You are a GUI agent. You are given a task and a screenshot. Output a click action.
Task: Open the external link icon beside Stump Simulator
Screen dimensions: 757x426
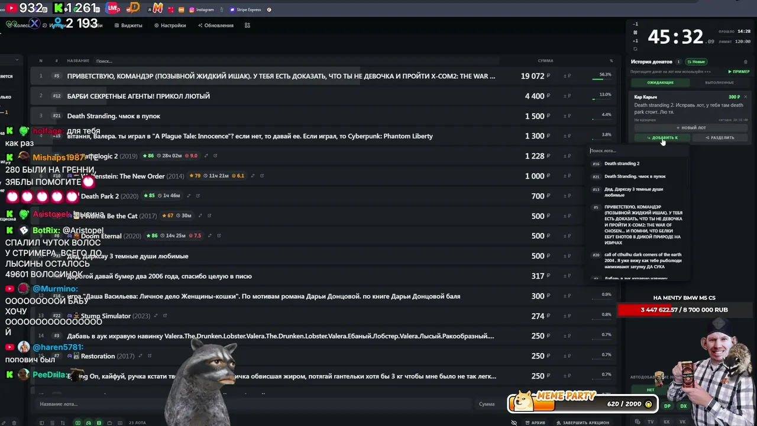[165, 316]
